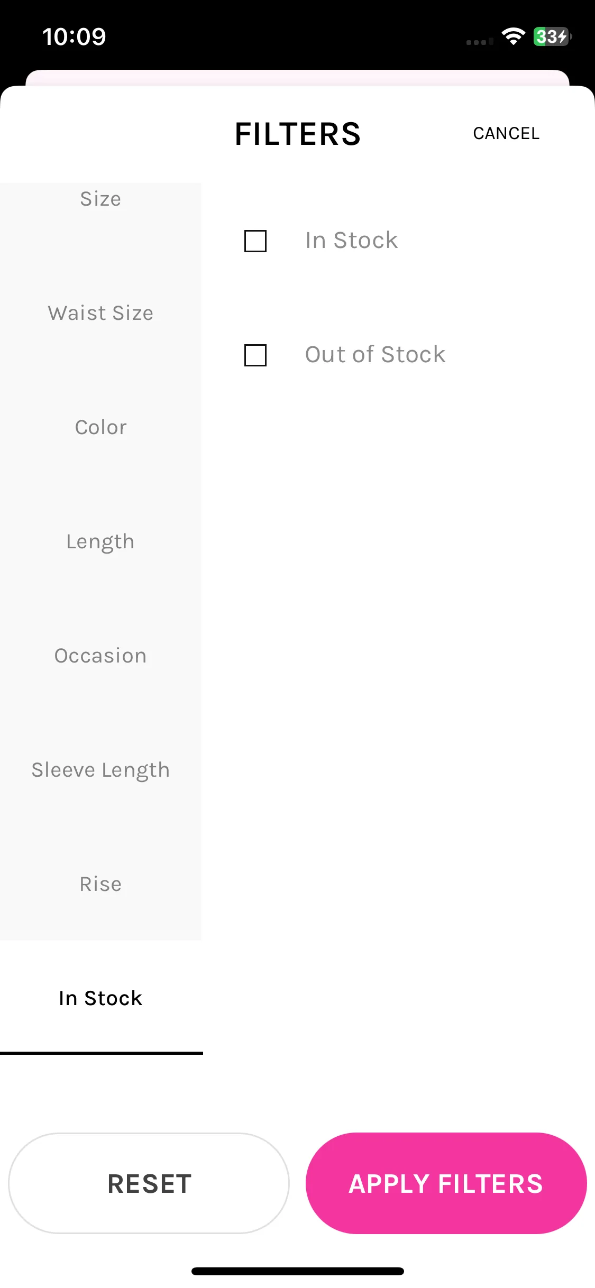Switch to the Length filter category
The width and height of the screenshot is (595, 1288).
[100, 541]
